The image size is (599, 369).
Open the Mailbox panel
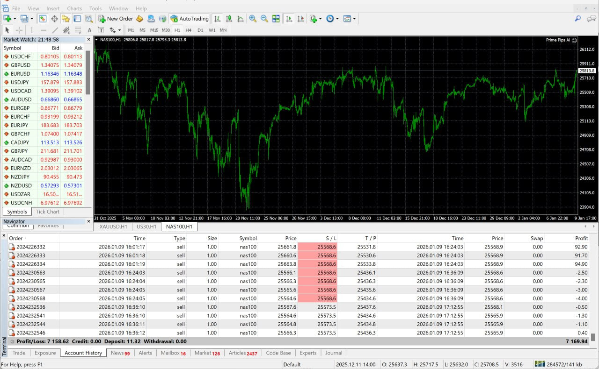tap(170, 353)
